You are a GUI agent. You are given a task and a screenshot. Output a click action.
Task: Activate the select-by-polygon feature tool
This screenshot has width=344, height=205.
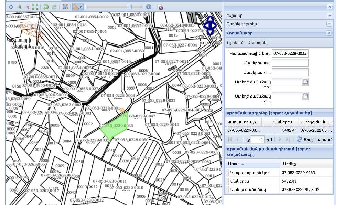65,7
